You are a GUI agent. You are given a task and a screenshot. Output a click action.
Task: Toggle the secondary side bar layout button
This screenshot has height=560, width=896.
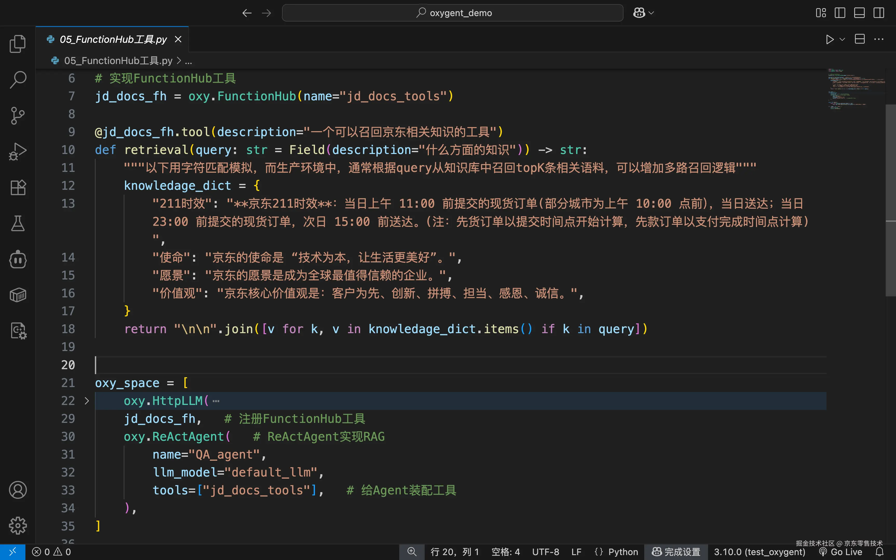(879, 13)
